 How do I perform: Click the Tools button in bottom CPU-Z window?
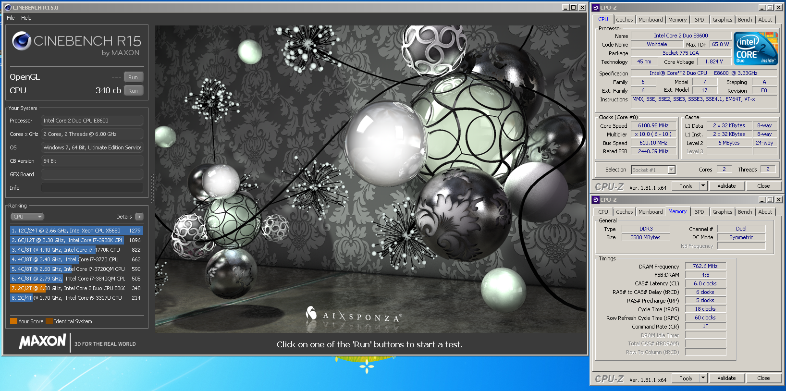coord(686,378)
